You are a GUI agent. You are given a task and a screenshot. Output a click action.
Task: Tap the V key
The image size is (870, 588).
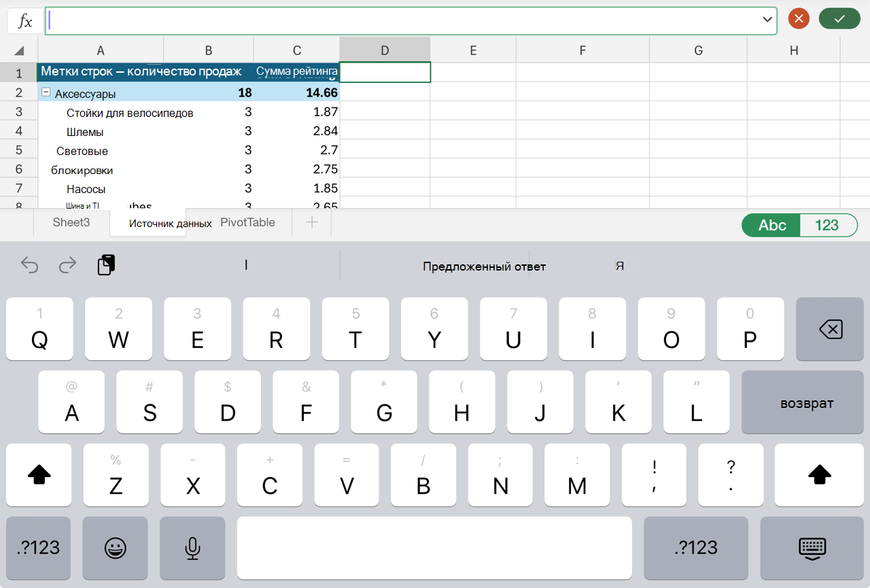click(x=347, y=475)
